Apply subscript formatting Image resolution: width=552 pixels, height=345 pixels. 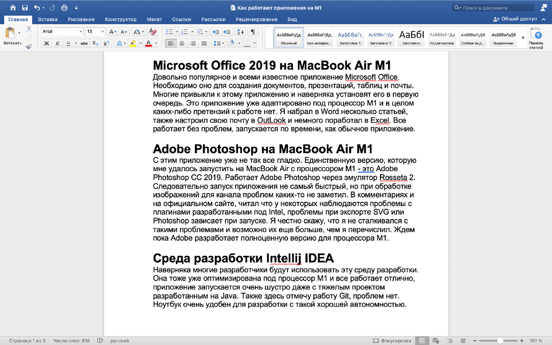point(95,42)
